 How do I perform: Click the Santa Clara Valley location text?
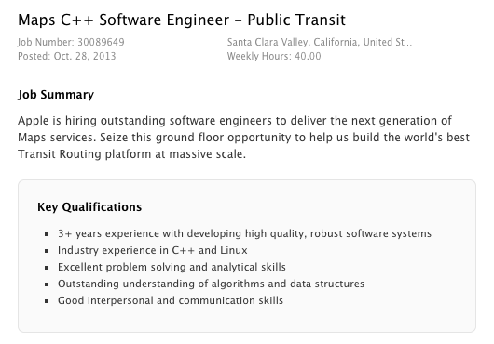coord(320,42)
